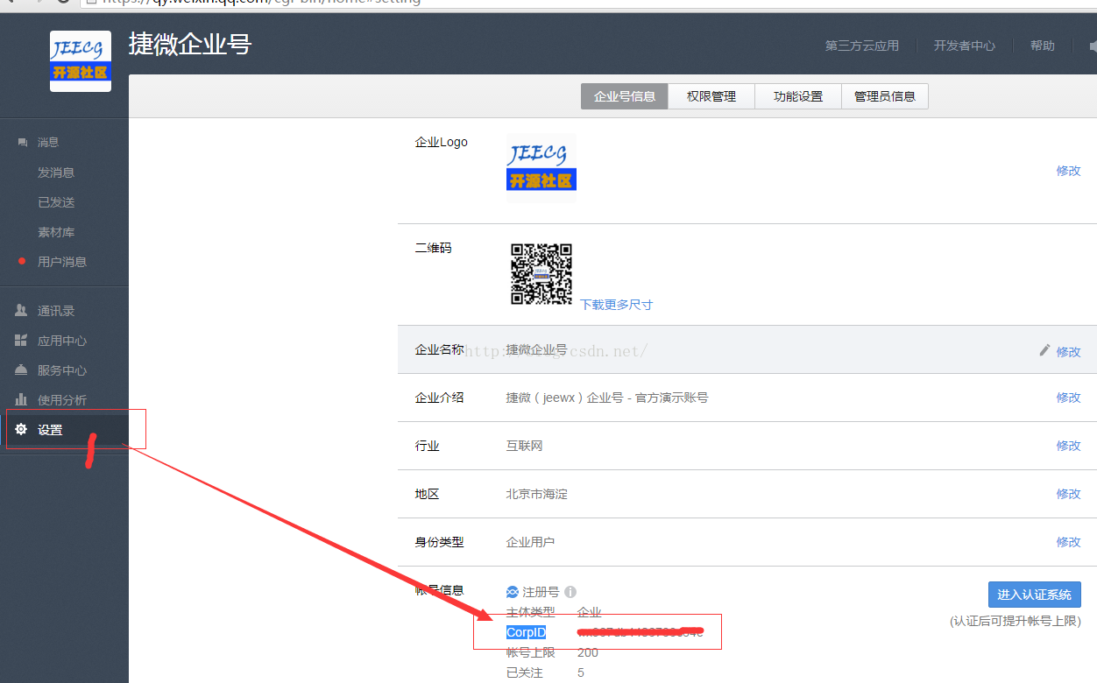The height and width of the screenshot is (683, 1097).
Task: Click the 企业用户 identity value
Action: (531, 542)
